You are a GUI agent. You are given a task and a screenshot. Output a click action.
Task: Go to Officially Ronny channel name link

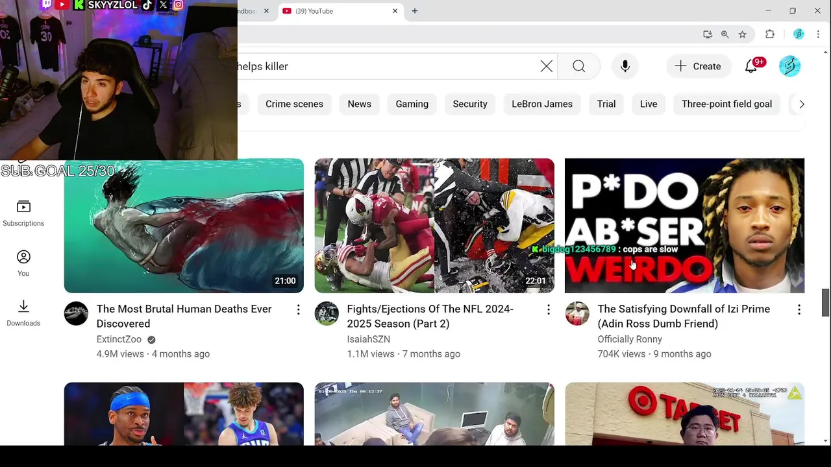[x=630, y=339]
